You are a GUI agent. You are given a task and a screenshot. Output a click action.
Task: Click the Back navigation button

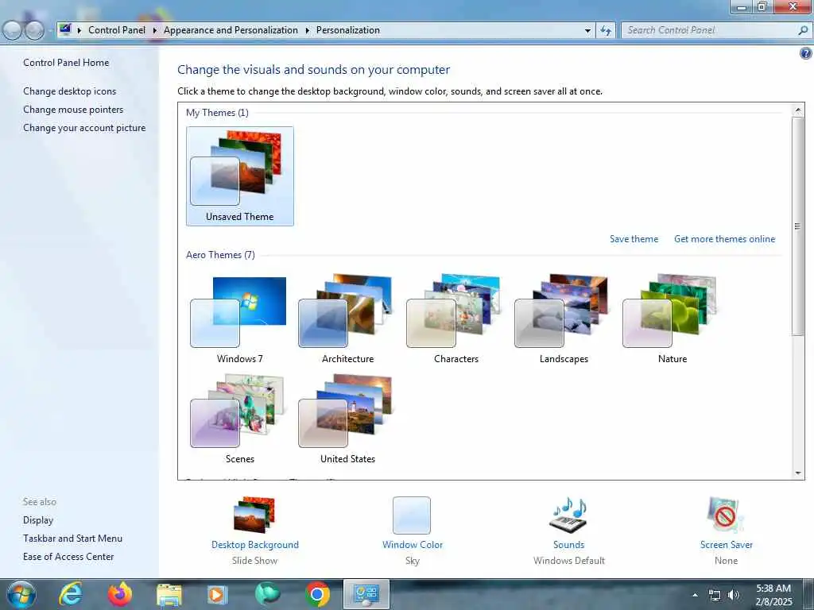pos(12,31)
